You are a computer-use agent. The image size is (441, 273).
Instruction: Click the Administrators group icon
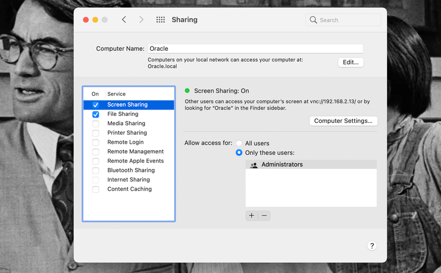(x=254, y=165)
